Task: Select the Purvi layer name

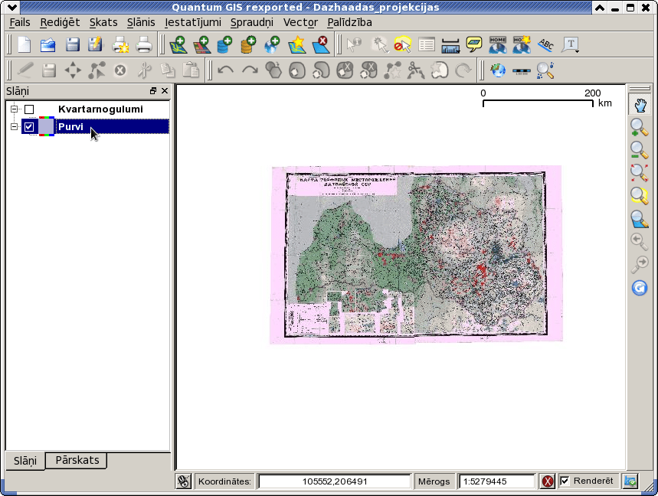Action: (x=70, y=126)
